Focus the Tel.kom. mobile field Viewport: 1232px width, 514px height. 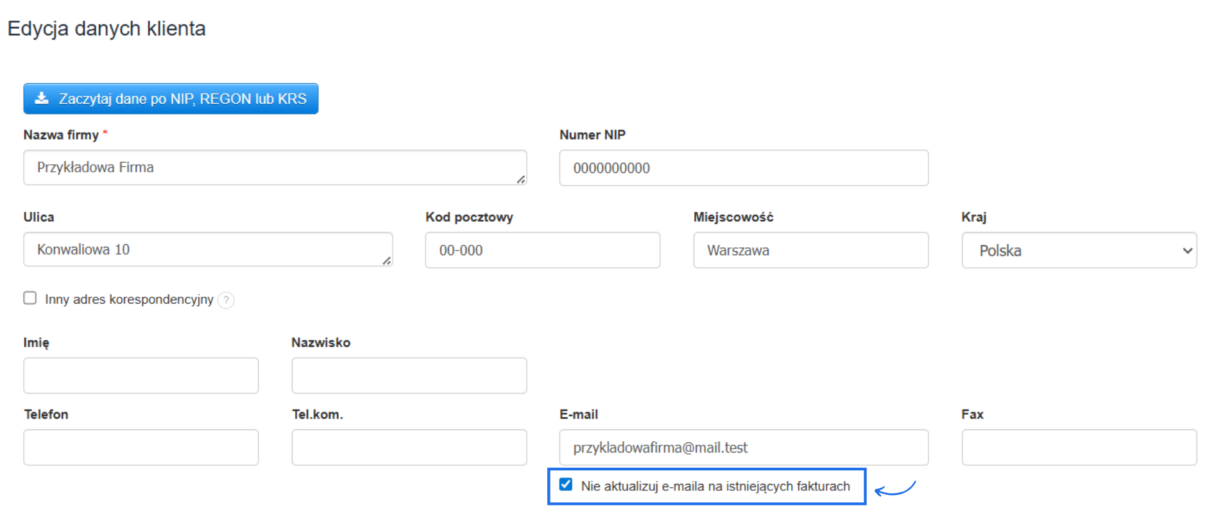coord(409,447)
